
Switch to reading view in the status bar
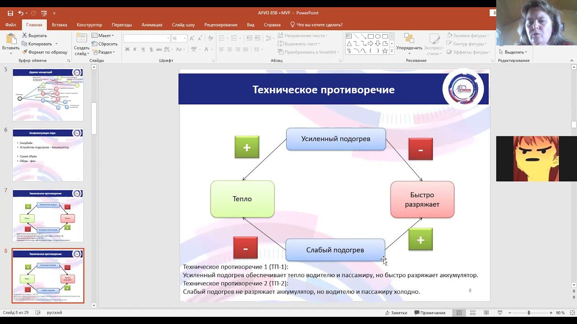point(486,313)
